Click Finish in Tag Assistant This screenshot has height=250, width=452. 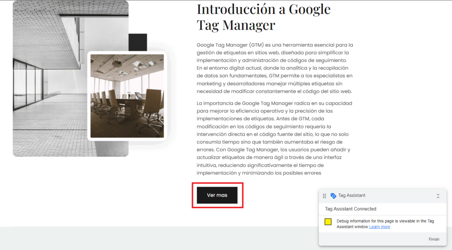tap(433, 239)
